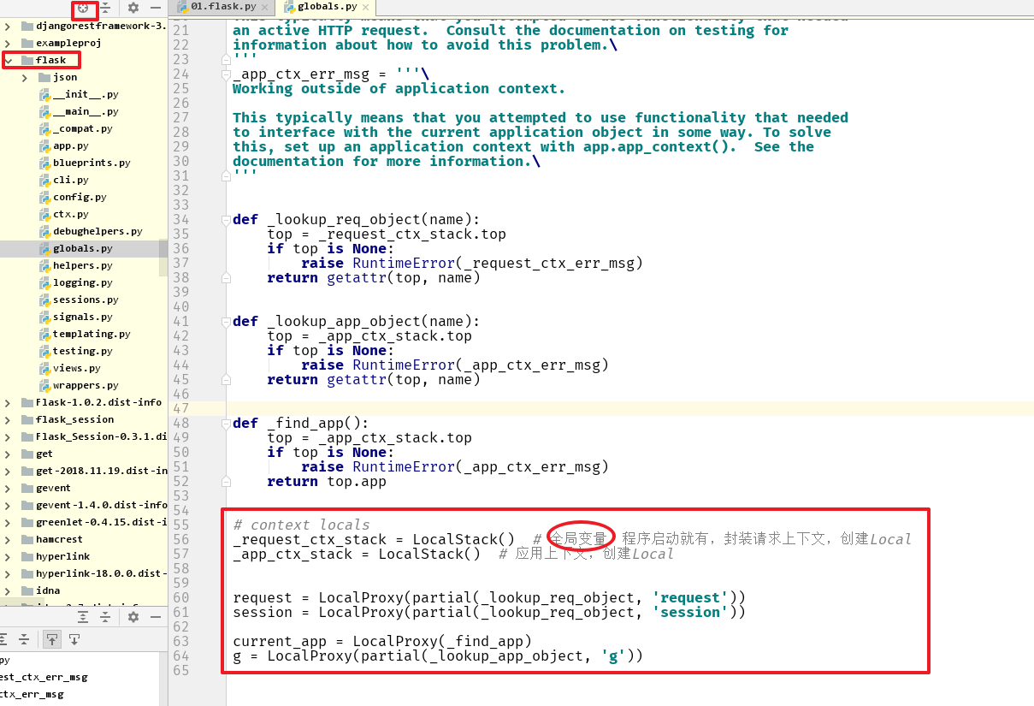Viewport: 1034px width, 706px height.
Task: Expand the idna folder
Action: (8, 590)
